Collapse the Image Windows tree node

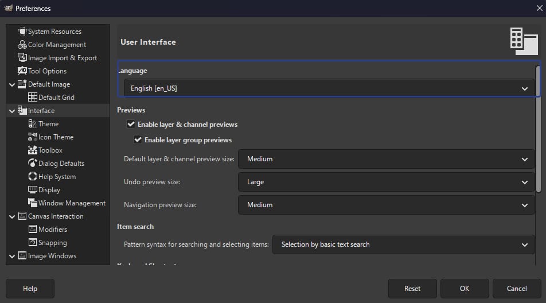pos(12,257)
